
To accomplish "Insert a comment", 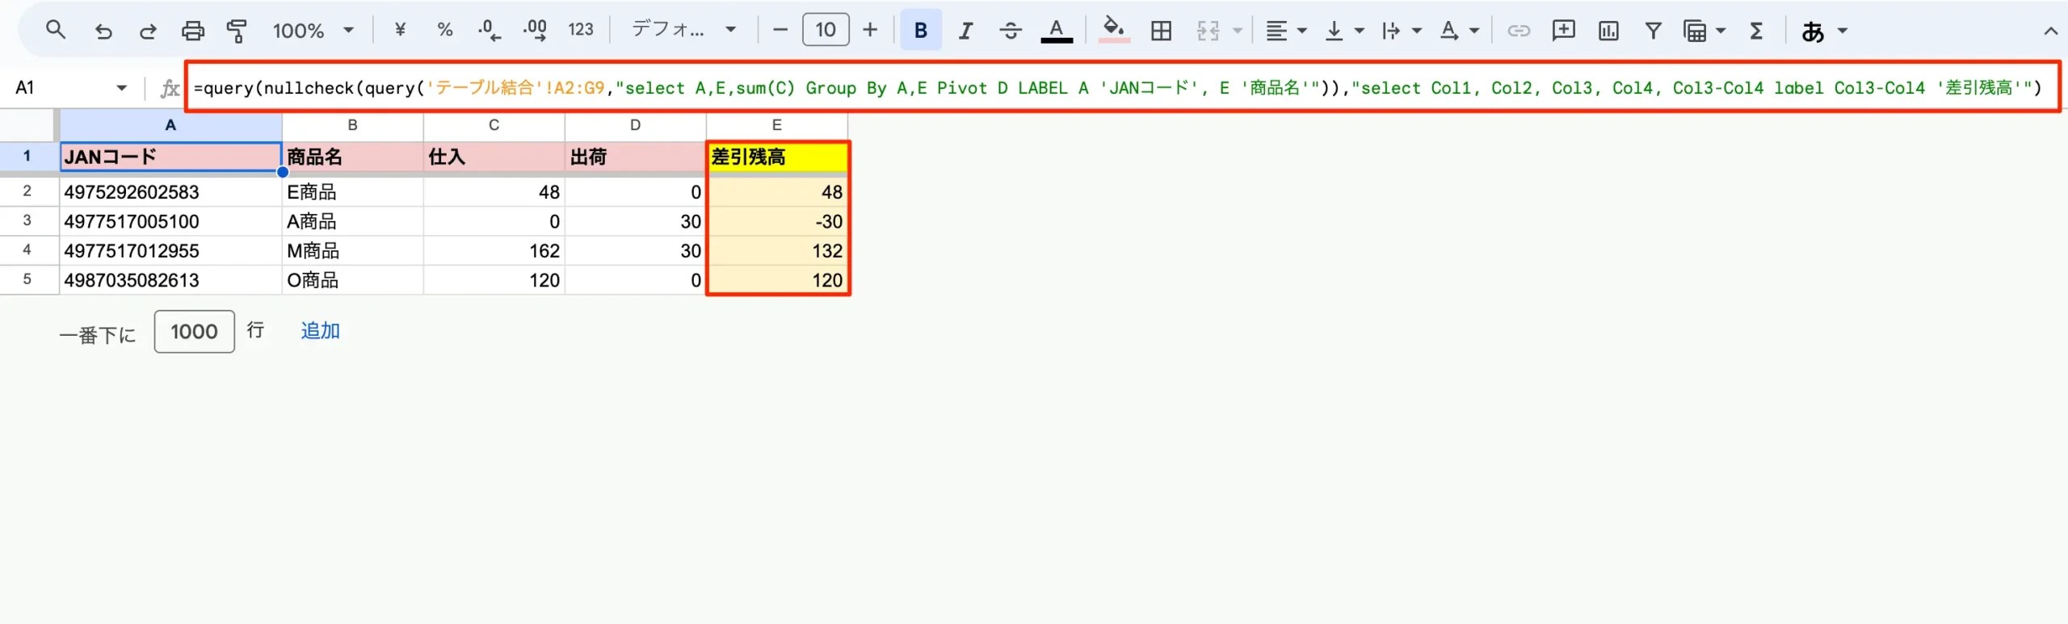I will (1563, 31).
